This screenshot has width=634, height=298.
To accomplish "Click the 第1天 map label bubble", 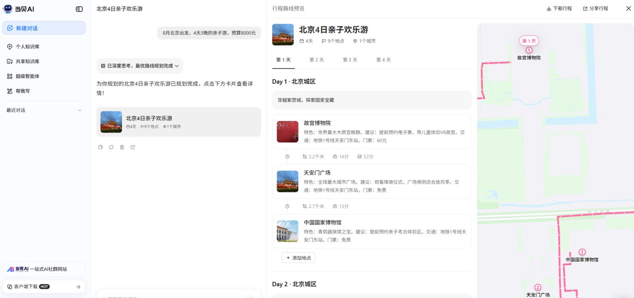I will point(529,41).
